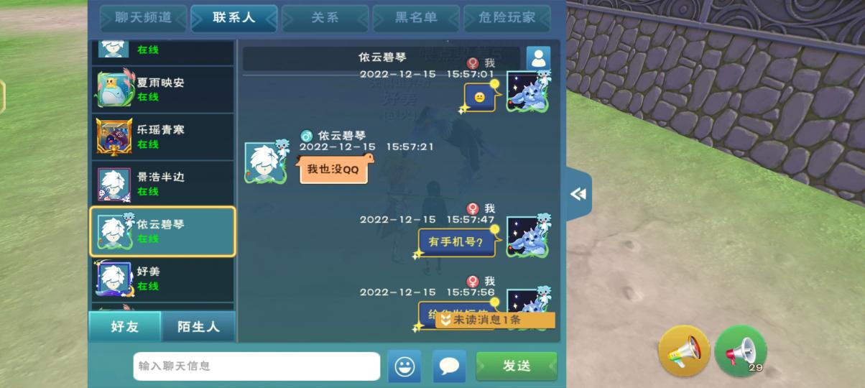Switch to the 陌生人 strangers list
This screenshot has width=865, height=388.
pos(199,326)
